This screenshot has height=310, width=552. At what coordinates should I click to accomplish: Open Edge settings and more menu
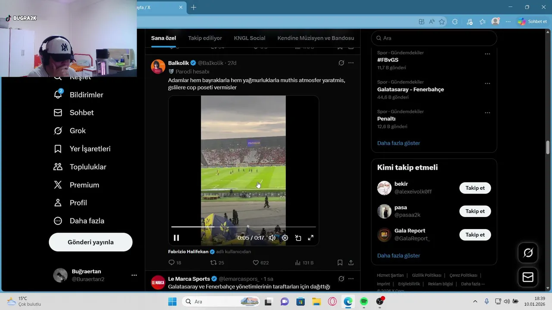coord(508,22)
